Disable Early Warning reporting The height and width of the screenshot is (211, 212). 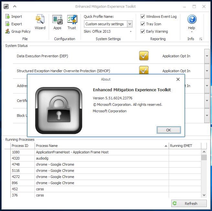pos(143,31)
